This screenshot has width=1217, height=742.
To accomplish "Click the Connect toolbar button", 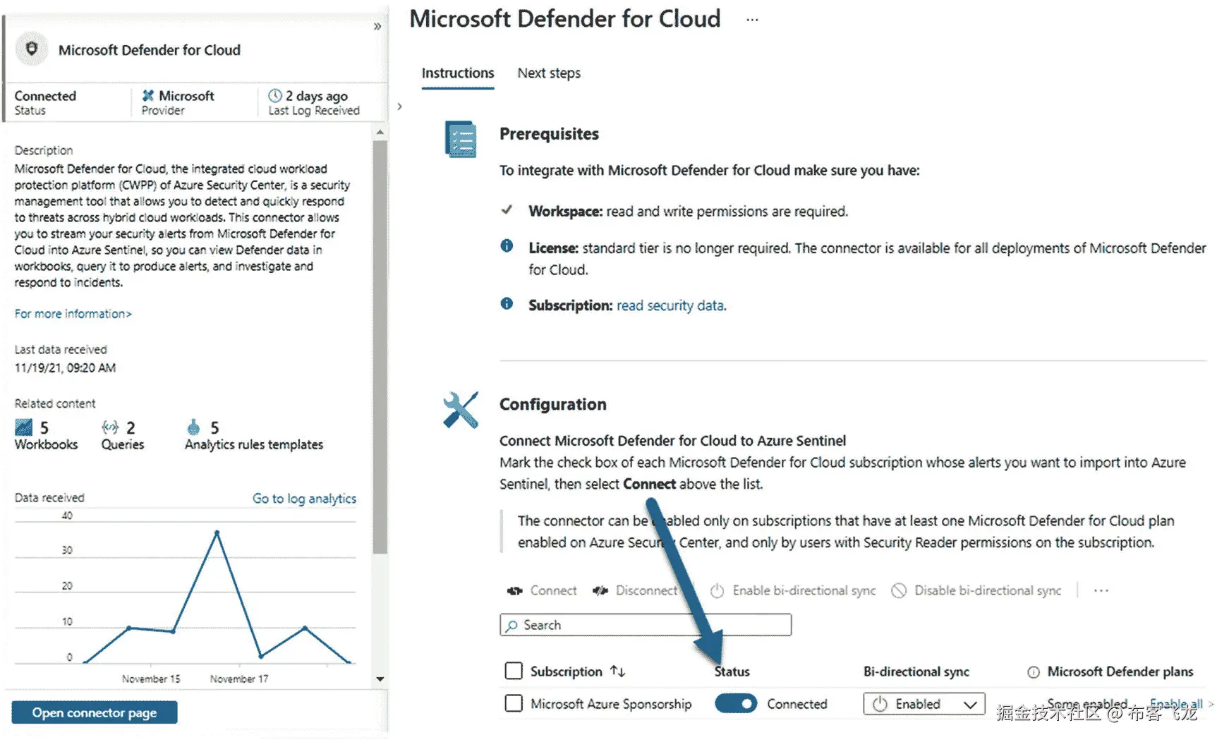I will [x=542, y=591].
